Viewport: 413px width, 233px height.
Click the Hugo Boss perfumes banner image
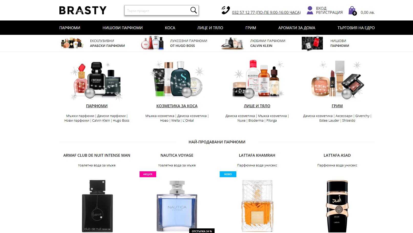click(x=153, y=43)
